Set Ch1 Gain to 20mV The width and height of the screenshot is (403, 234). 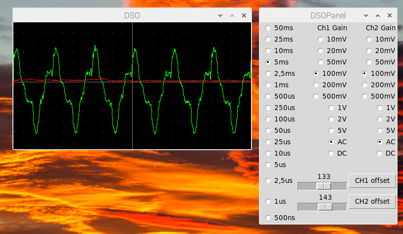click(332, 51)
